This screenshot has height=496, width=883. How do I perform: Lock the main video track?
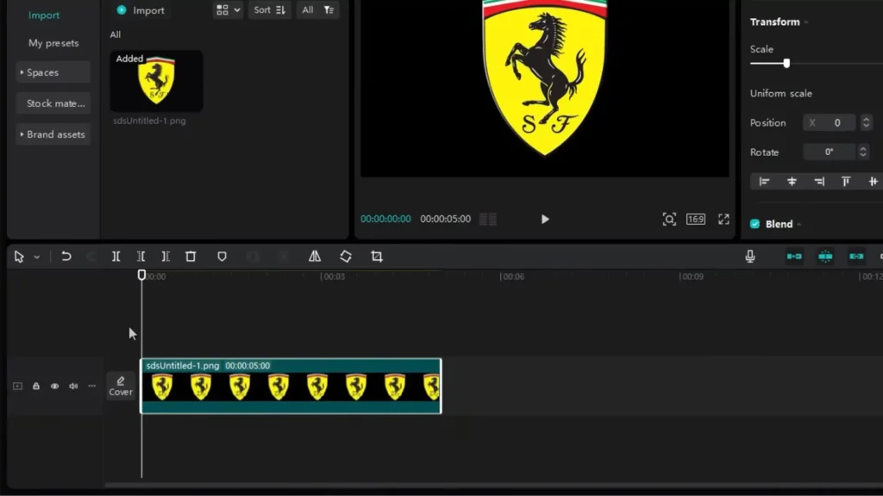click(x=36, y=387)
